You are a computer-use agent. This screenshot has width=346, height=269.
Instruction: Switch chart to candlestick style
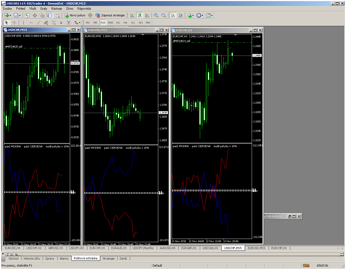[140, 15]
